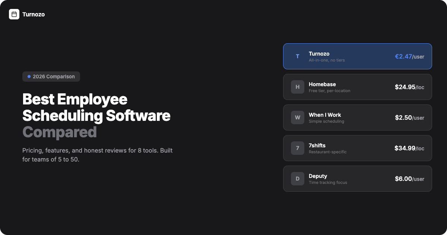Click the "Best Employee Scheduling Software" headline
Image resolution: width=447 pixels, height=235 pixels.
click(96, 107)
